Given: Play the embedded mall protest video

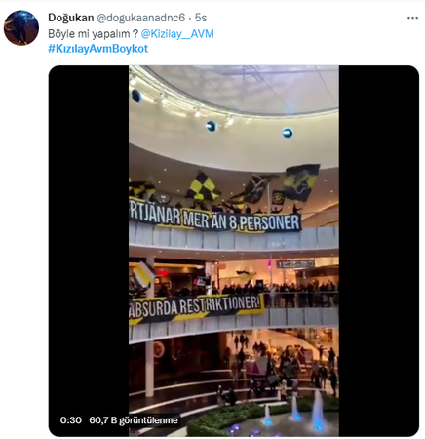Looking at the screenshot, I should (x=234, y=251).
